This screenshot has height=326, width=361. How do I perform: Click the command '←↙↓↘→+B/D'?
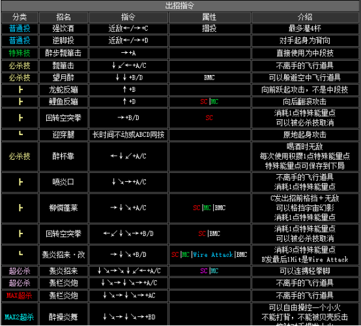coord(128,233)
